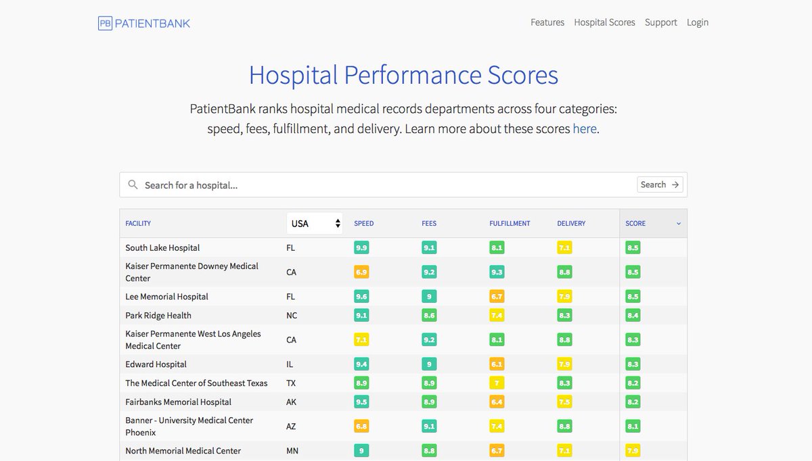Toggle sort arrow in SCORE column
The image size is (812, 461).
pos(679,224)
